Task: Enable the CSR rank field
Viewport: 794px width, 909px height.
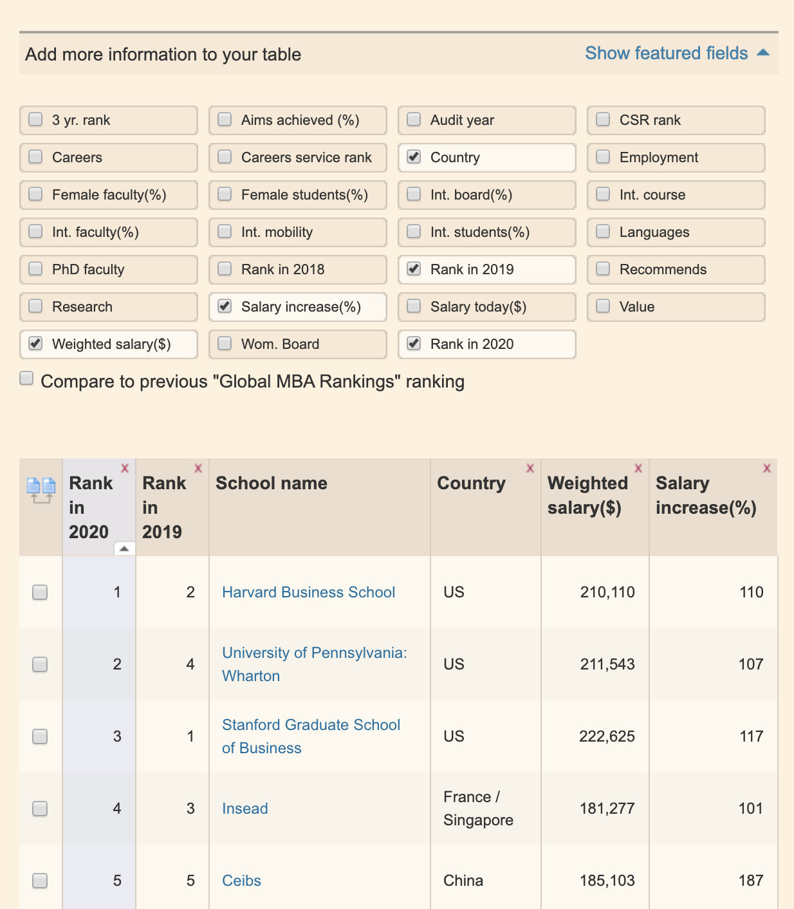Action: coord(604,120)
